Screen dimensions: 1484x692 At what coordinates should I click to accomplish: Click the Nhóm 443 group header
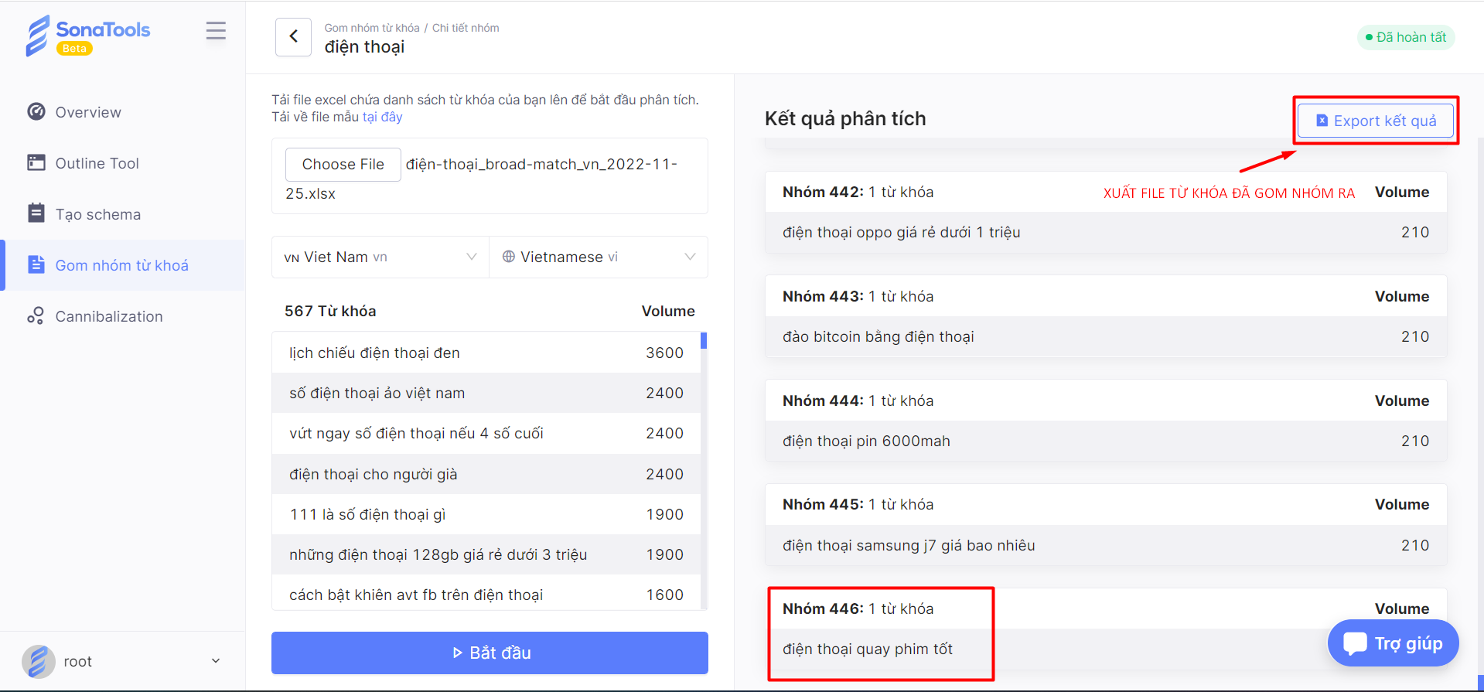tap(1106, 296)
